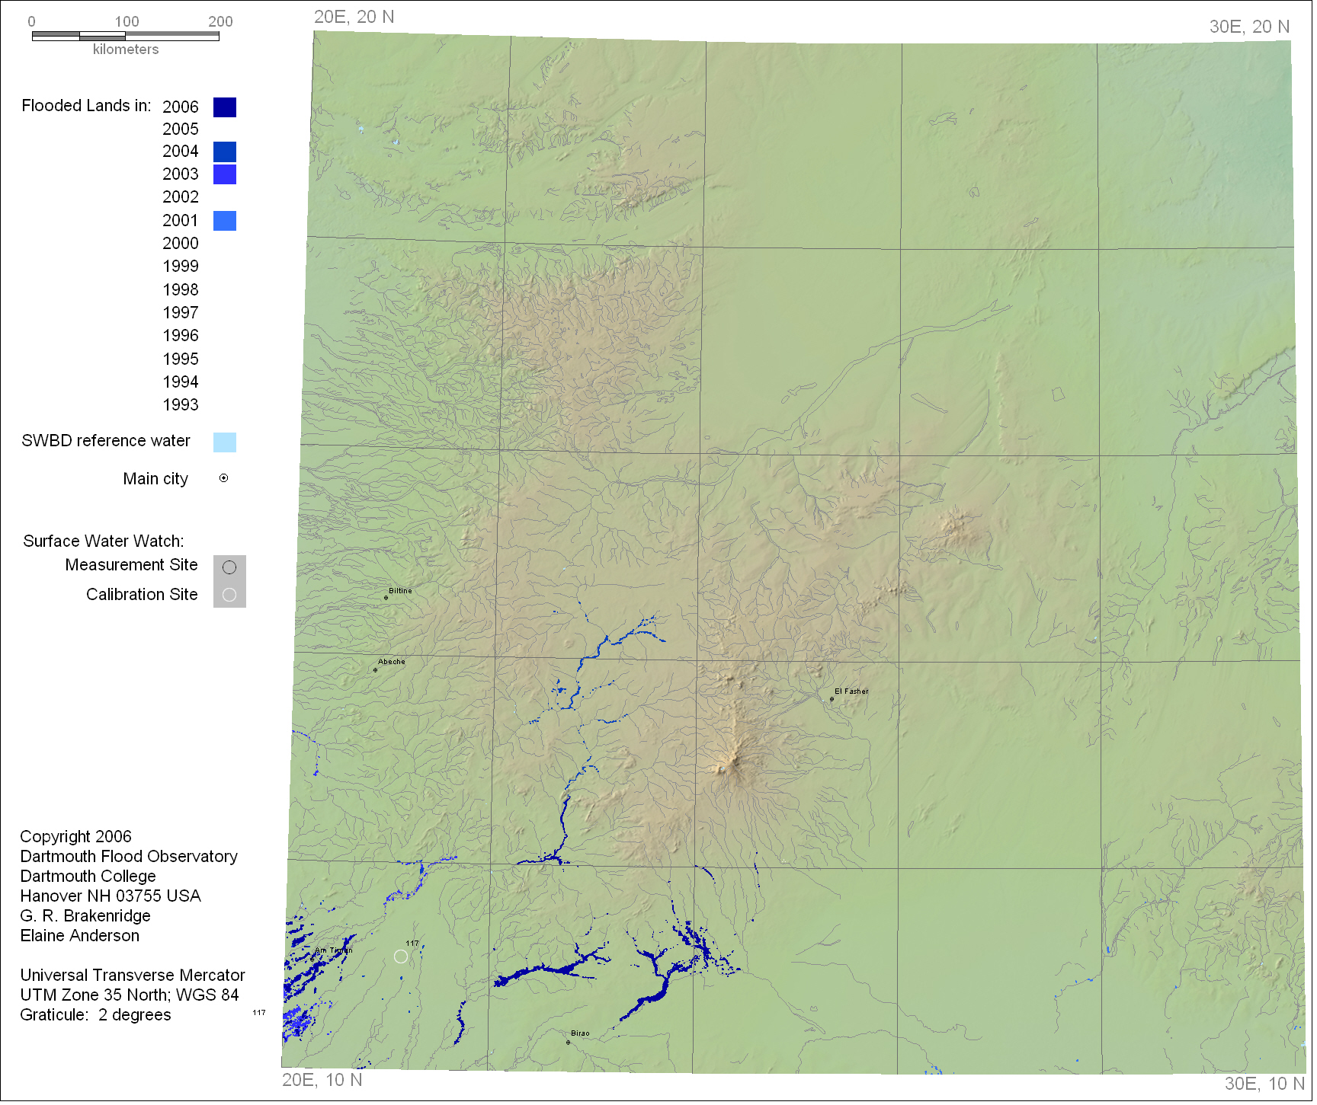Pick the 2001 flood color swatch
Image resolution: width=1317 pixels, height=1105 pixels.
pos(225,222)
